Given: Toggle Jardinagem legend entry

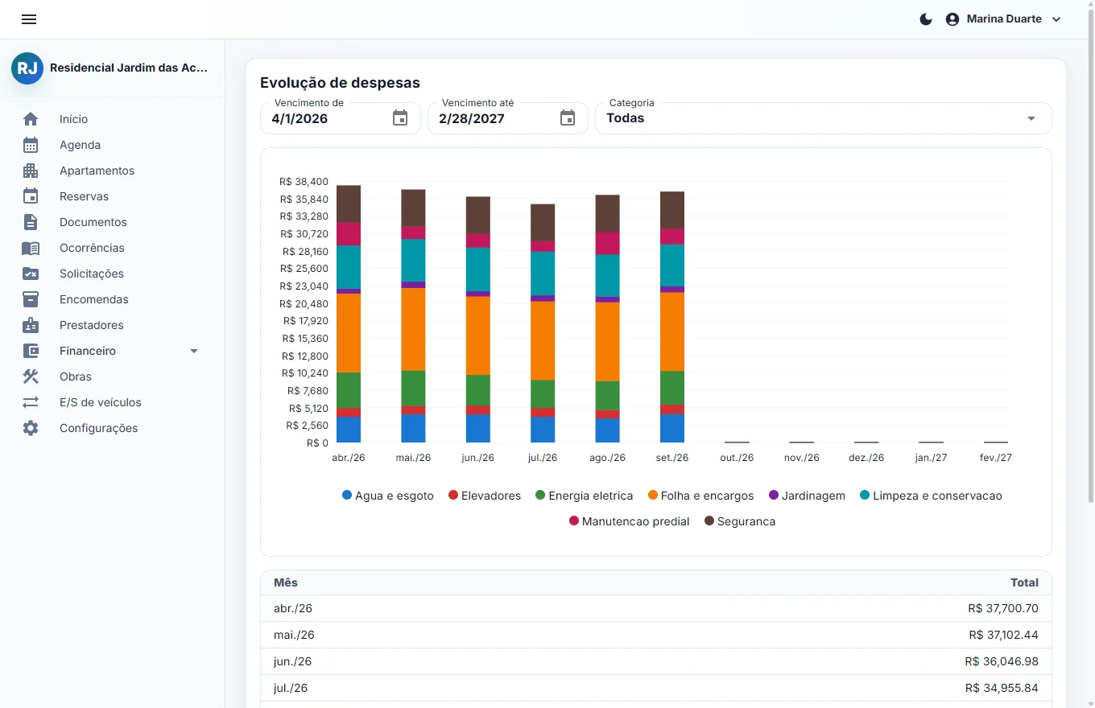Looking at the screenshot, I should 807,496.
